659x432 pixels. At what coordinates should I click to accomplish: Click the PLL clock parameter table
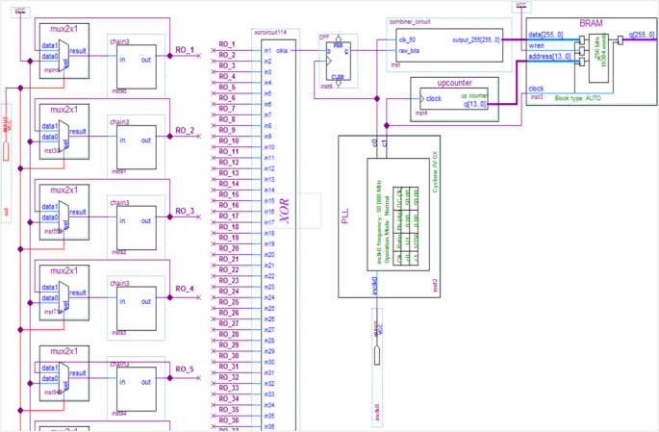[405, 226]
